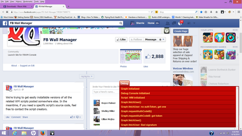The width and height of the screenshot is (242, 136).
Task: Open the Bookmarks menu
Action: point(28,2)
